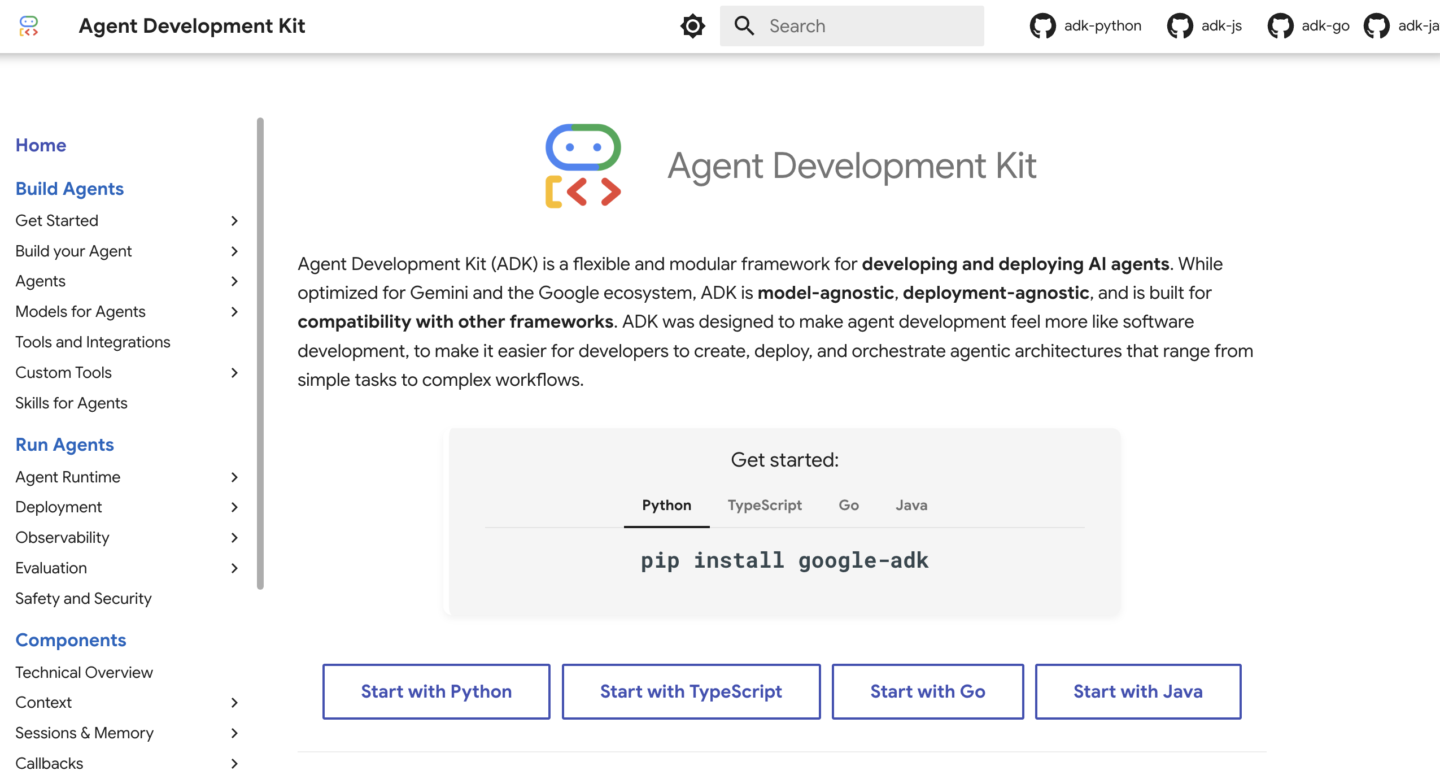
Task: Click the ADK logo in the header
Action: 28,26
